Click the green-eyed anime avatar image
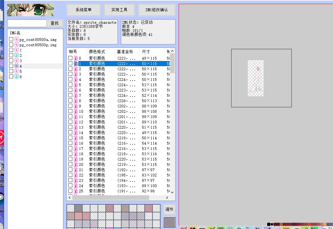This screenshot has height=229, width=333. point(31,10)
